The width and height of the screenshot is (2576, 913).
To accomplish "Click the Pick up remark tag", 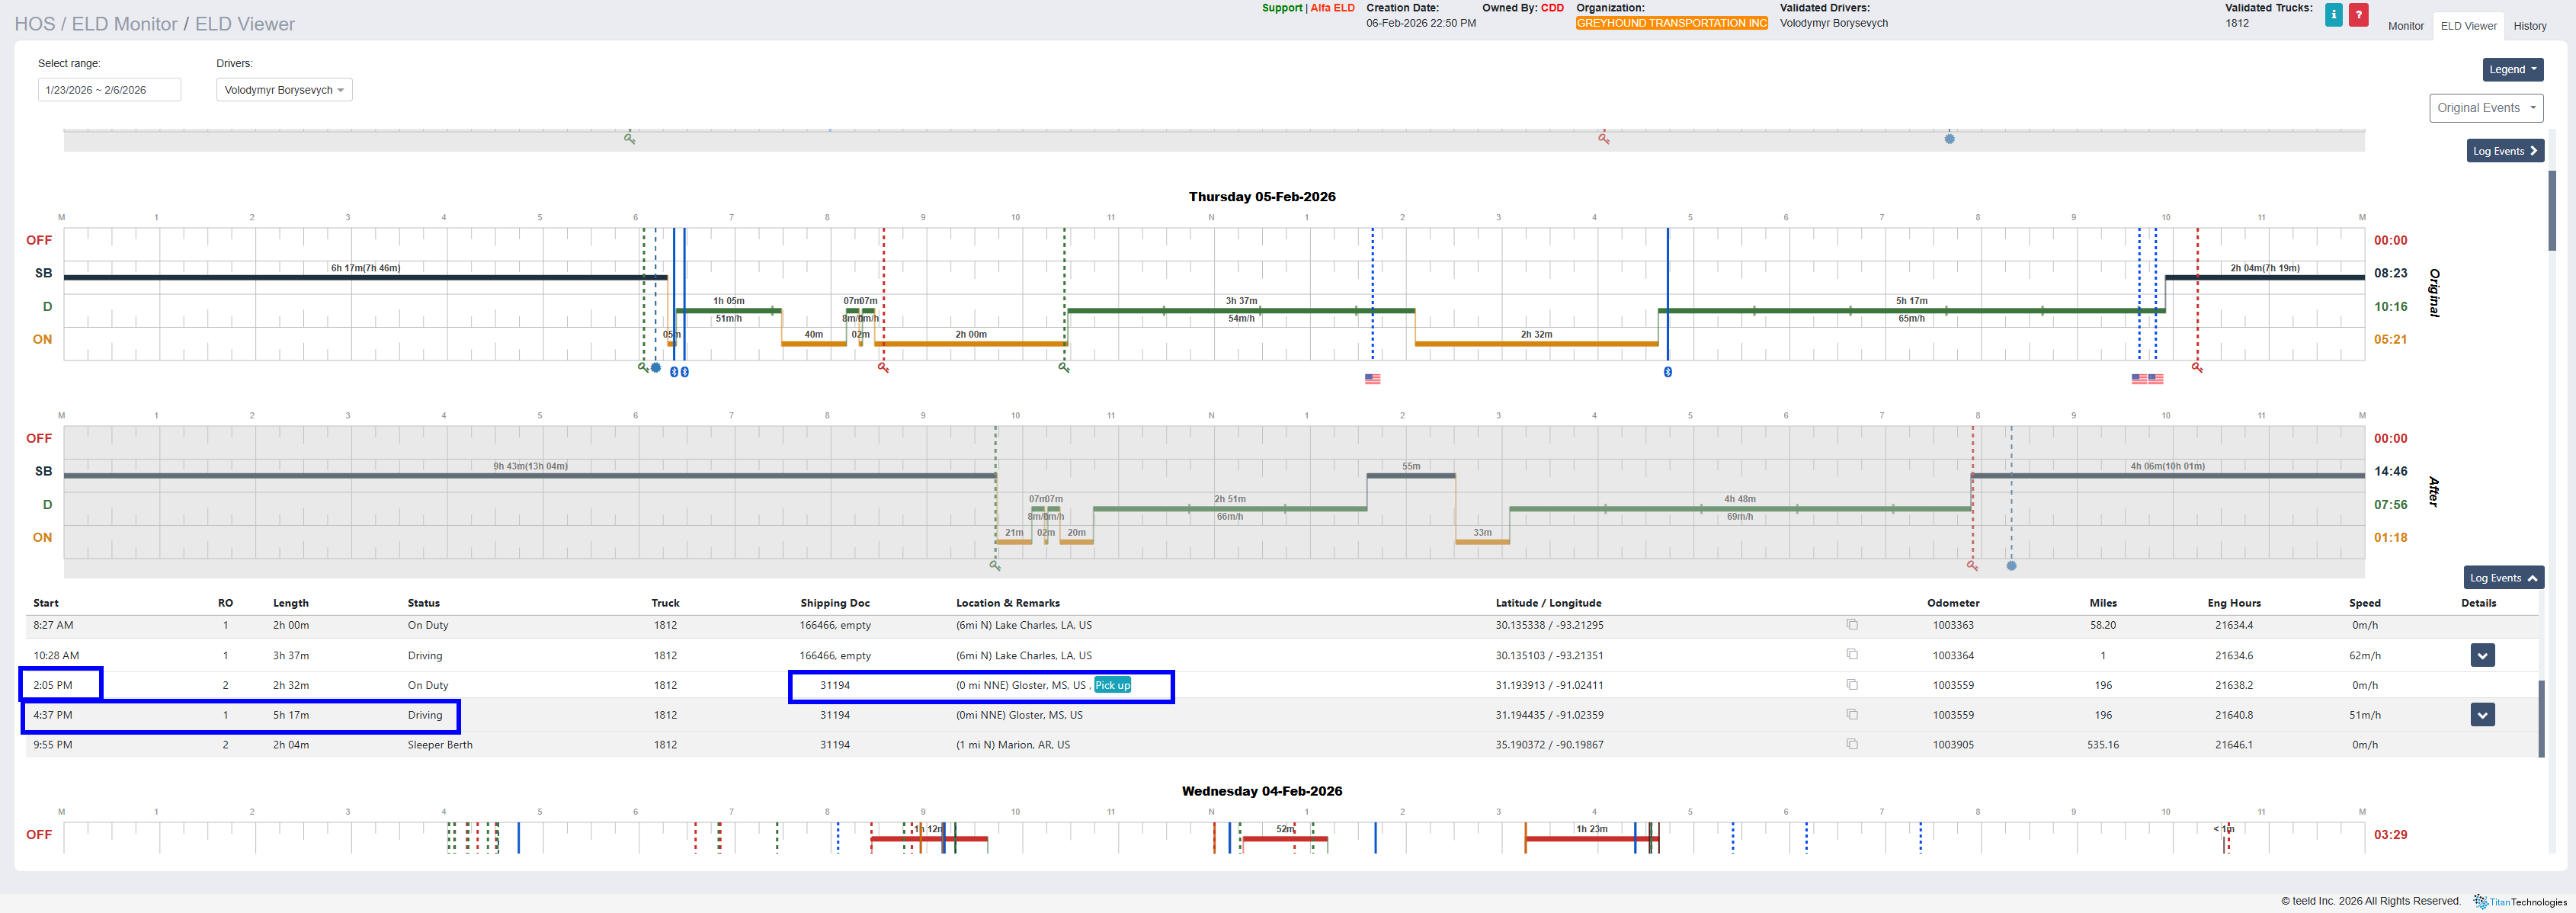I will (1112, 685).
